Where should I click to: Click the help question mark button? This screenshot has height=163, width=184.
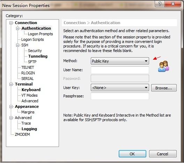[160, 4]
